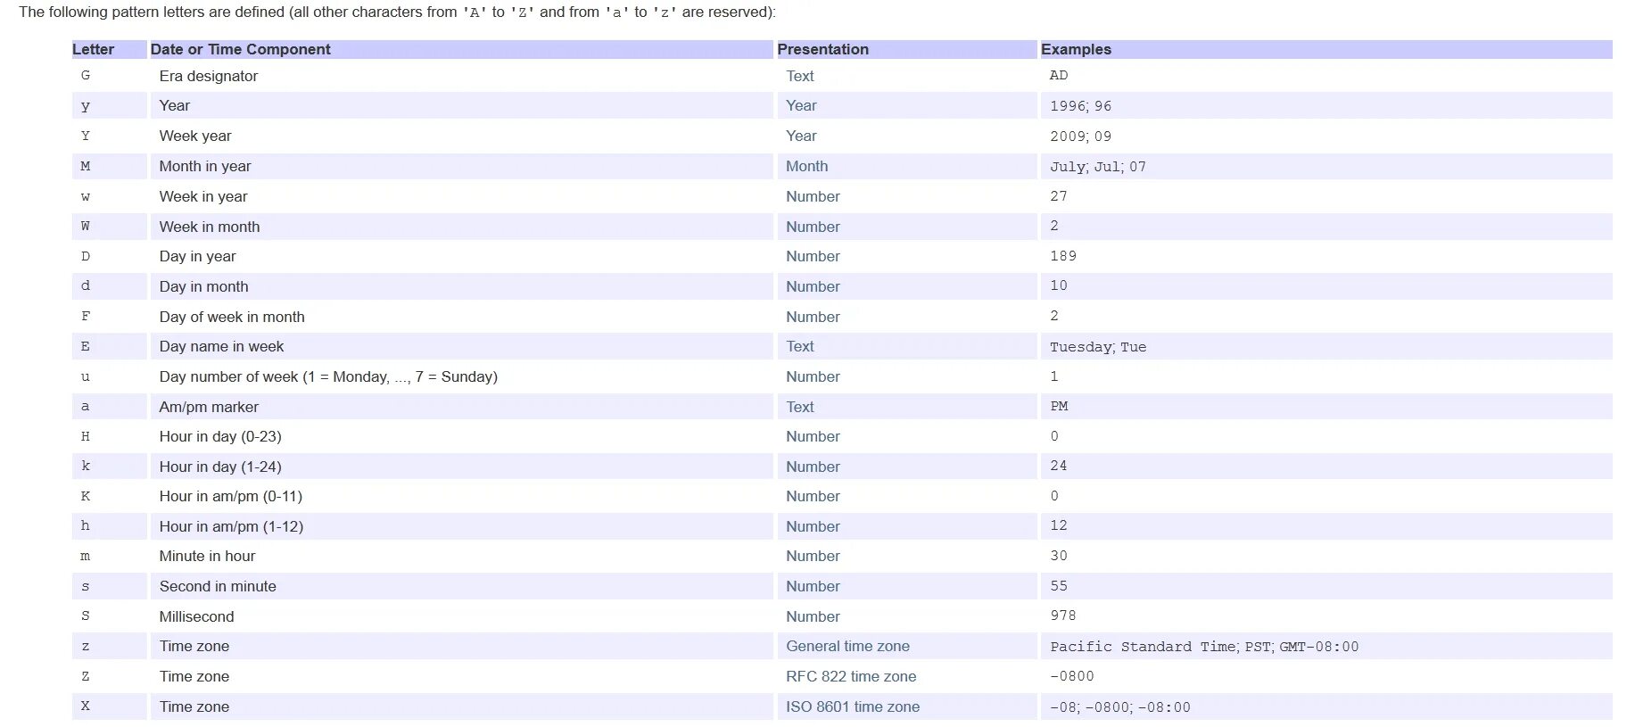Select the Minute in hour cell
The height and width of the screenshot is (727, 1635).
tap(461, 556)
